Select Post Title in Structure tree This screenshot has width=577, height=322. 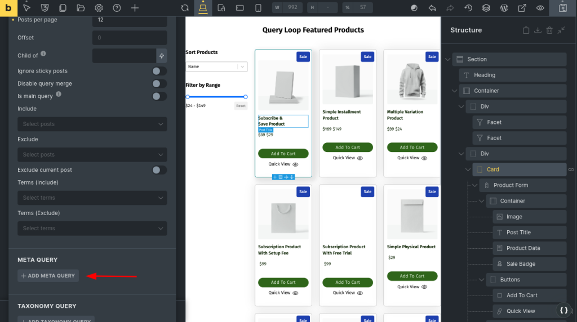click(518, 232)
